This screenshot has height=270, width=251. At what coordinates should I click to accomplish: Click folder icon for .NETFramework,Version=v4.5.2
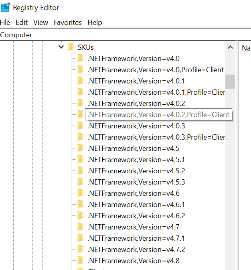(81, 171)
